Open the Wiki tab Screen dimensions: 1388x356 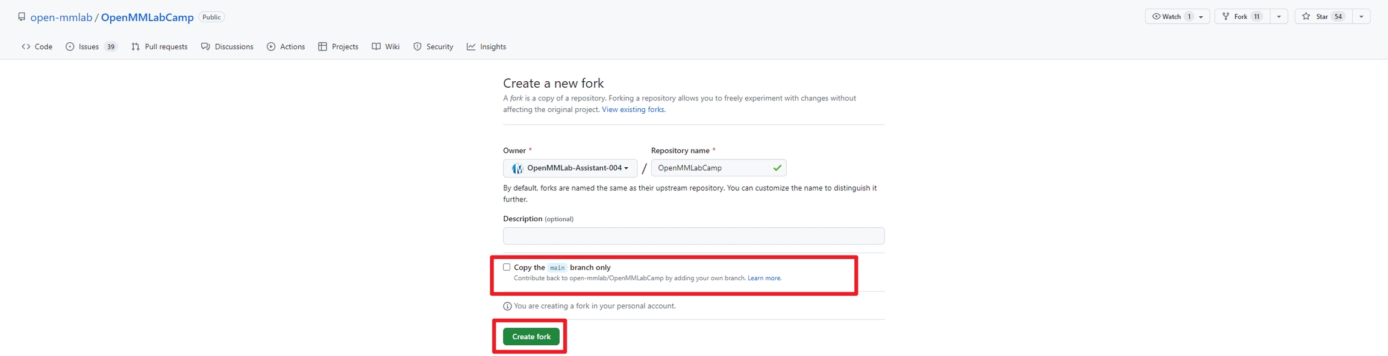[386, 47]
